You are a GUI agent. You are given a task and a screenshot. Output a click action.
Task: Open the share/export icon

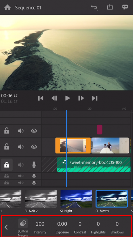(x=110, y=7)
